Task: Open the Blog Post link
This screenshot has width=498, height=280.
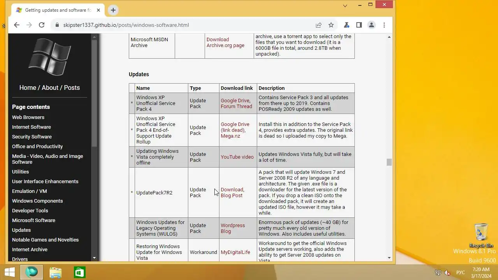Action: pyautogui.click(x=231, y=195)
